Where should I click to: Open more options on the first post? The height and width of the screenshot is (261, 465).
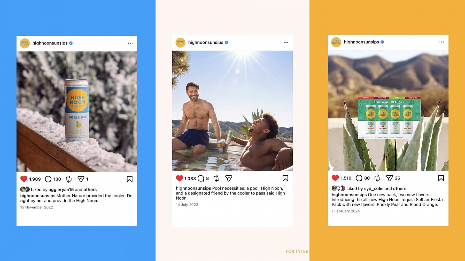(130, 43)
